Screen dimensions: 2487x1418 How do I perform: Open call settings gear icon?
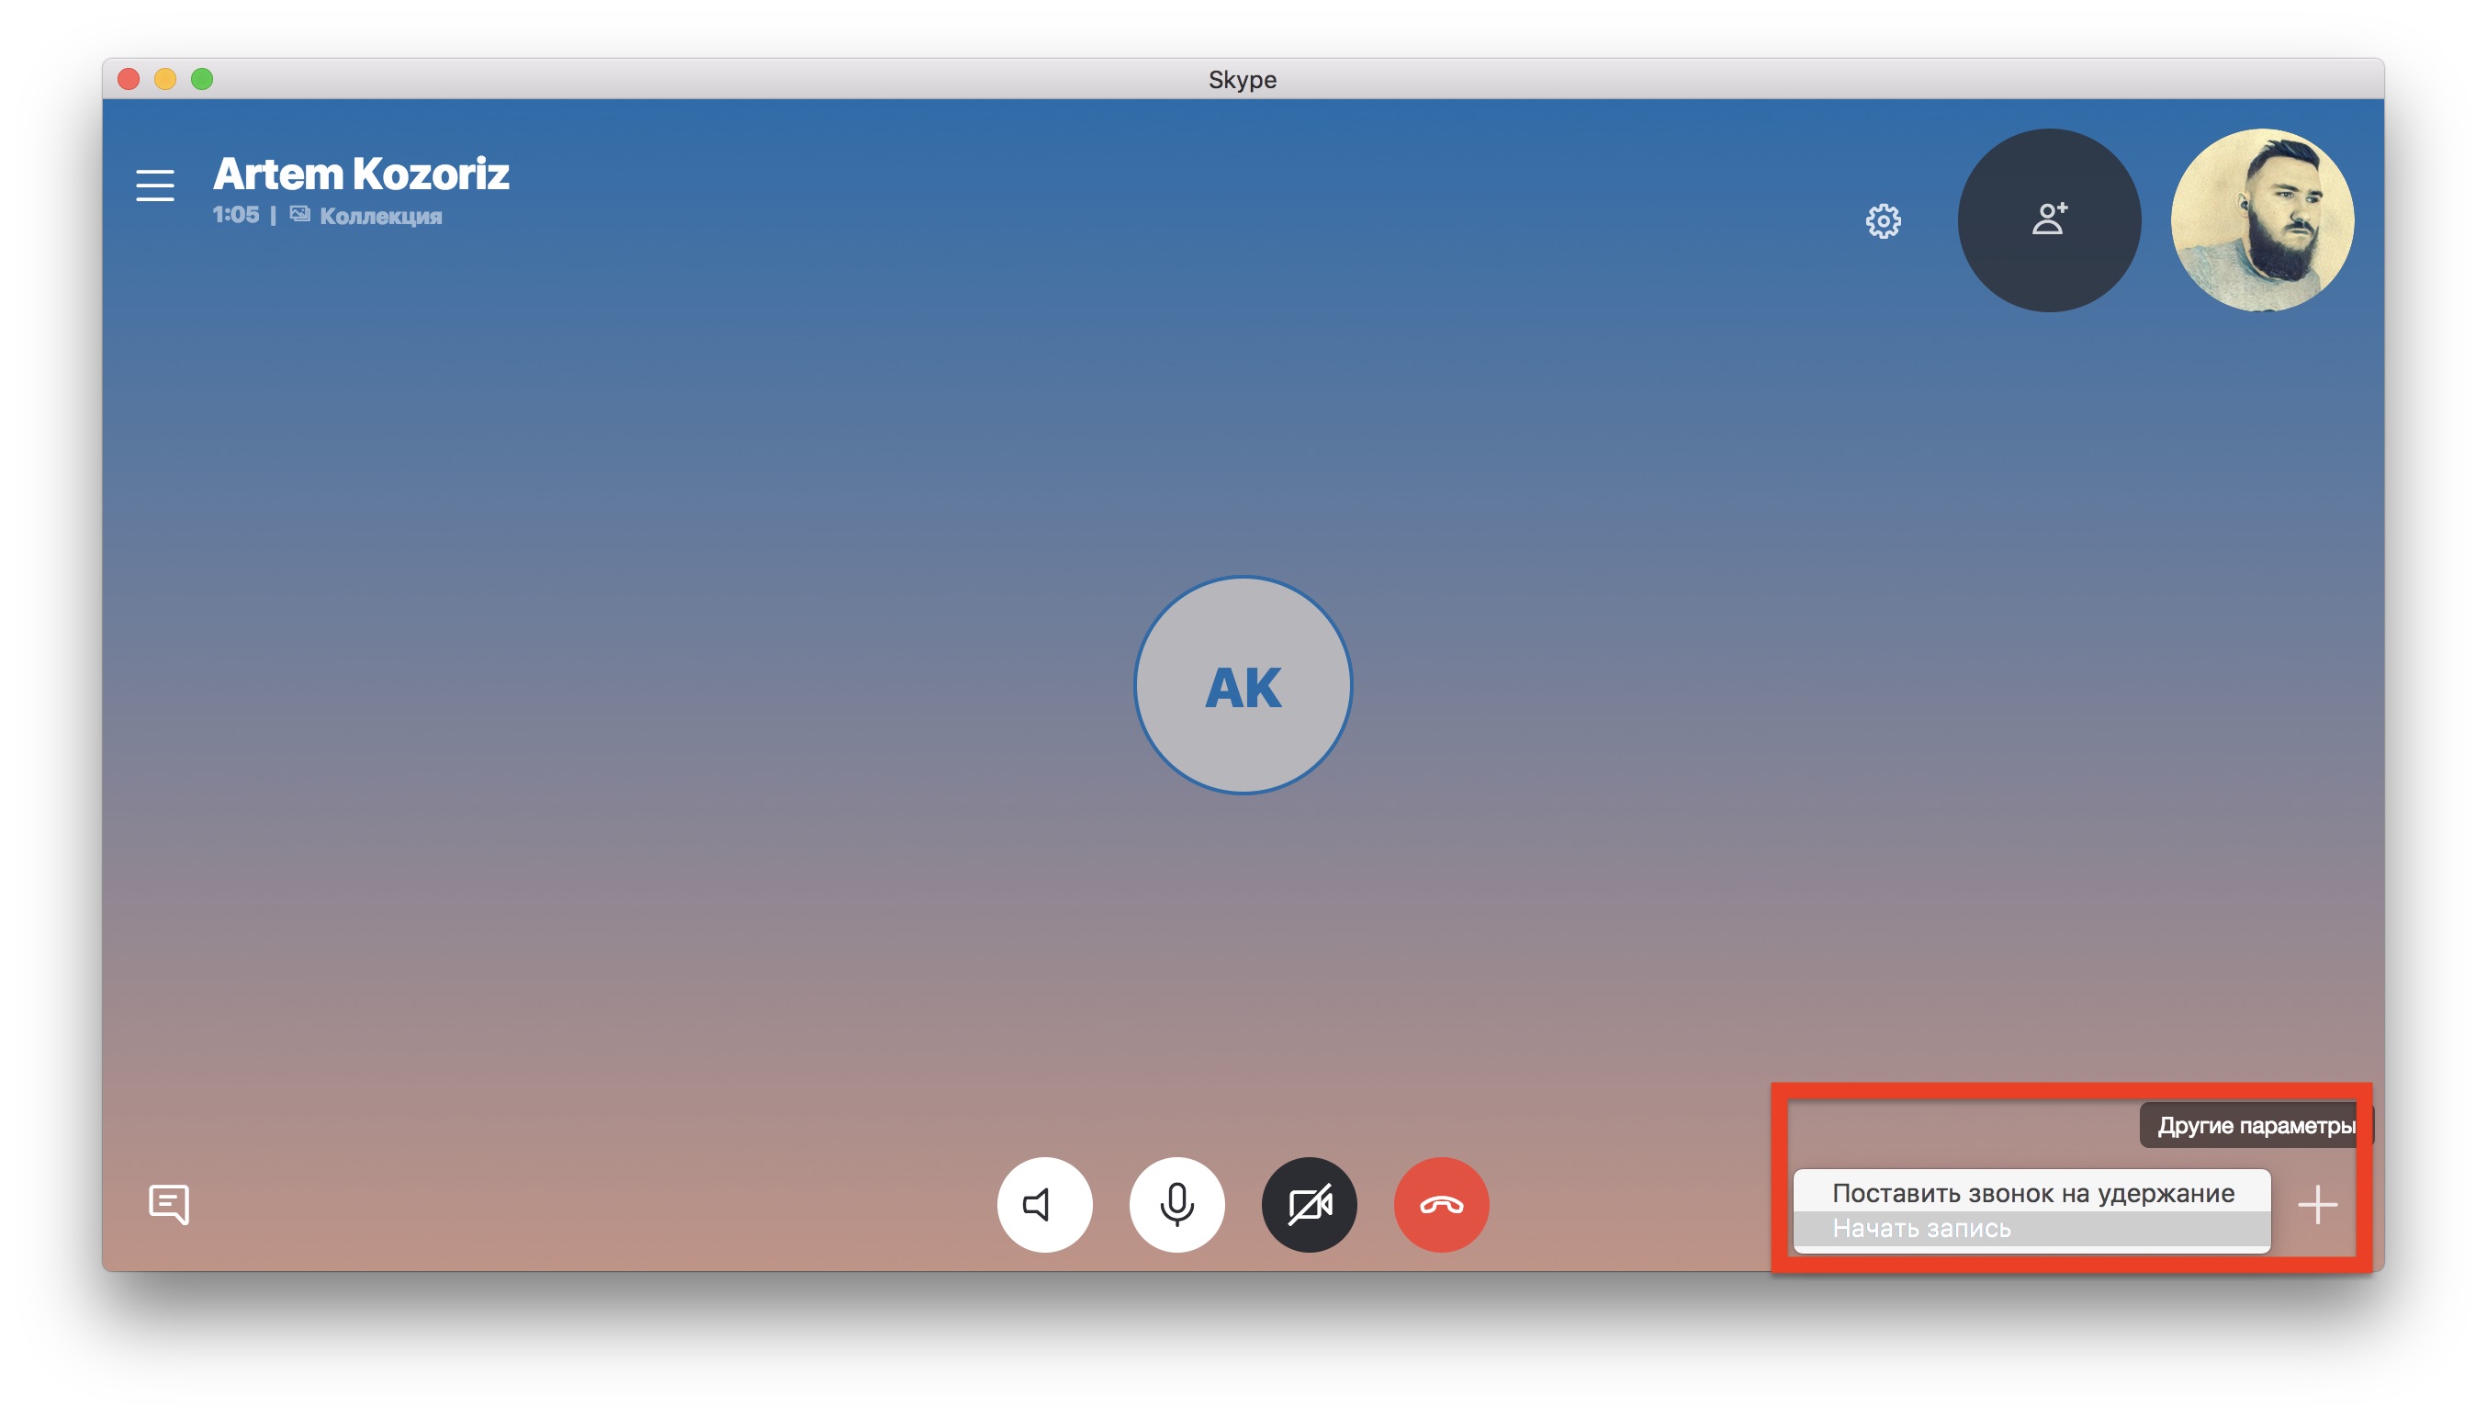pos(1883,221)
